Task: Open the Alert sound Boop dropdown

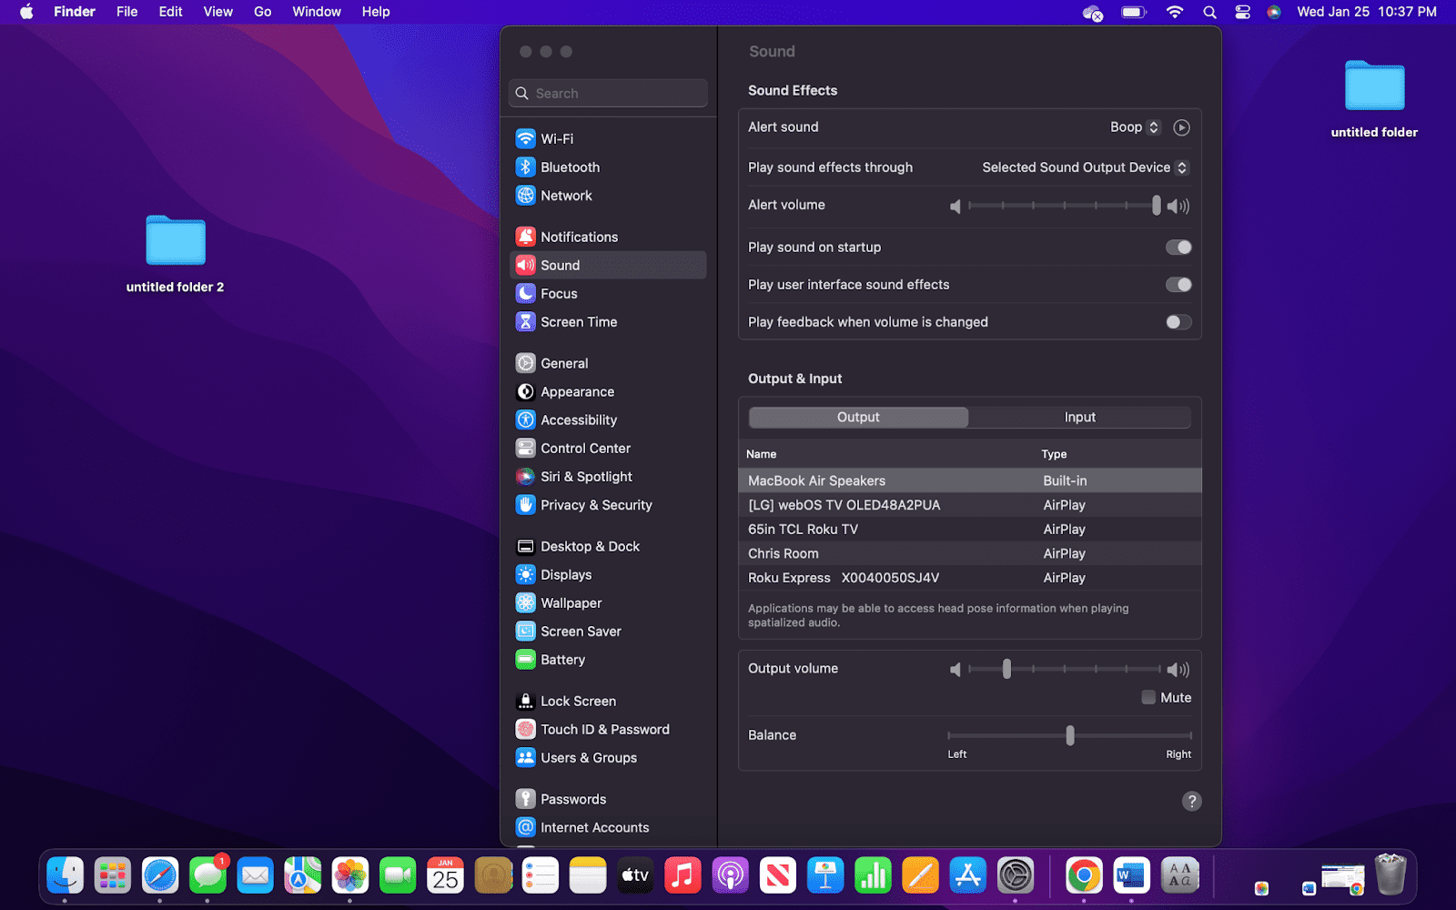Action: (x=1135, y=127)
